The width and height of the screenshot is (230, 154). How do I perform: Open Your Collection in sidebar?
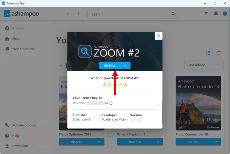23,49
